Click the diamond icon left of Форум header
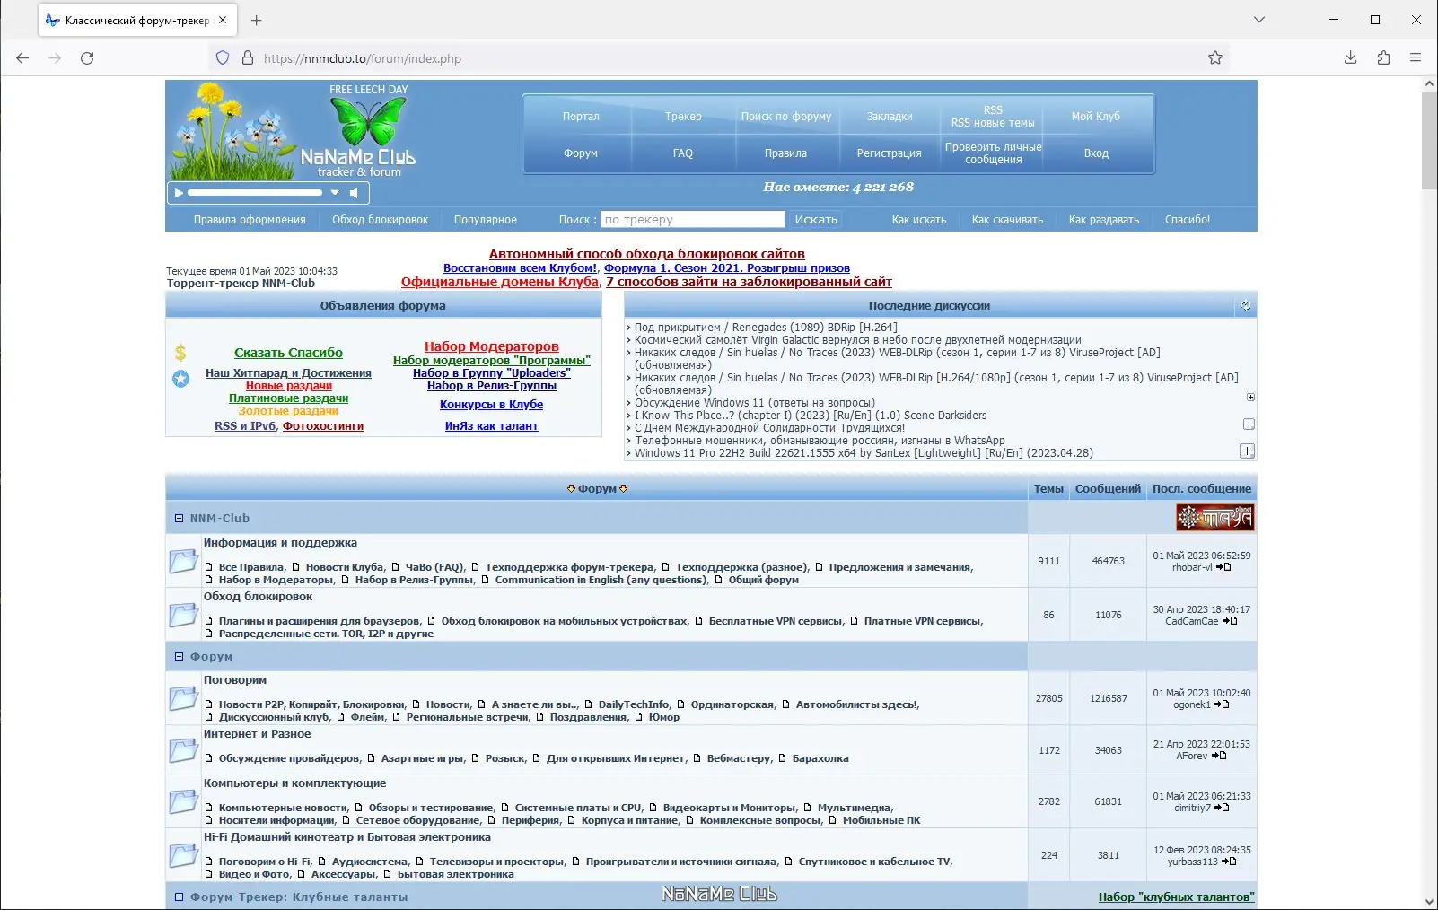This screenshot has height=910, width=1438. pos(571,488)
